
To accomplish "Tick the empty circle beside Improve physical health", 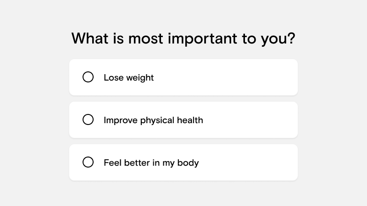I will (88, 119).
